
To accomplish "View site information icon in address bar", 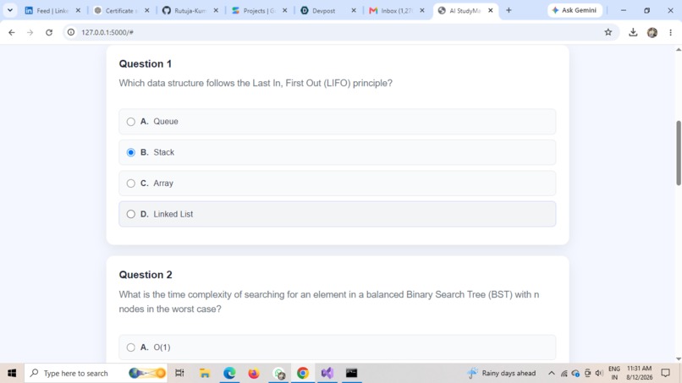I will pos(71,32).
